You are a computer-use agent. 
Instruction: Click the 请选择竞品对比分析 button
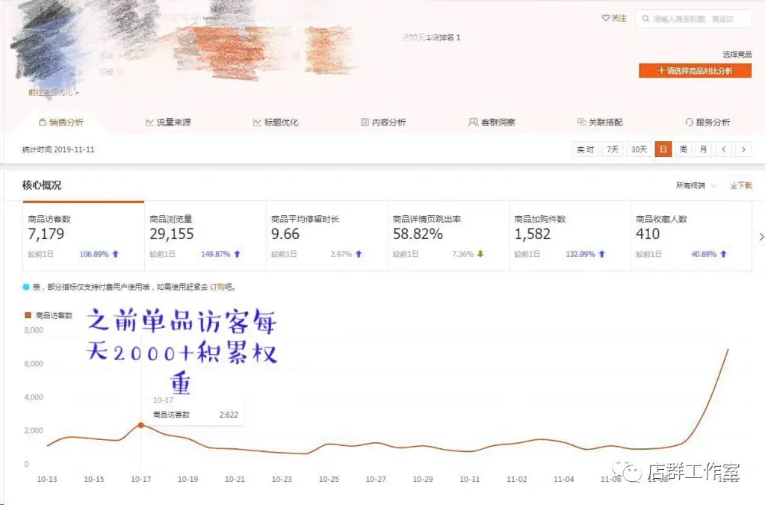(695, 71)
